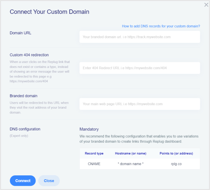210x190 pixels.
Task: Click the light blue Close button
Action: 49,181
